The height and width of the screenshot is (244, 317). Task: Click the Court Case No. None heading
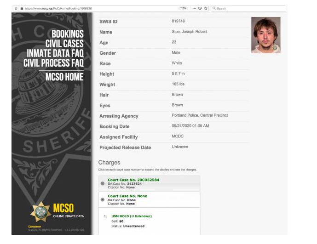tap(127, 196)
